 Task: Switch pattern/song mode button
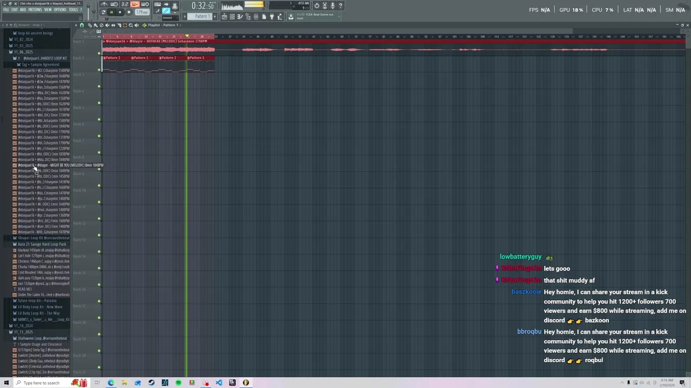coord(104,12)
